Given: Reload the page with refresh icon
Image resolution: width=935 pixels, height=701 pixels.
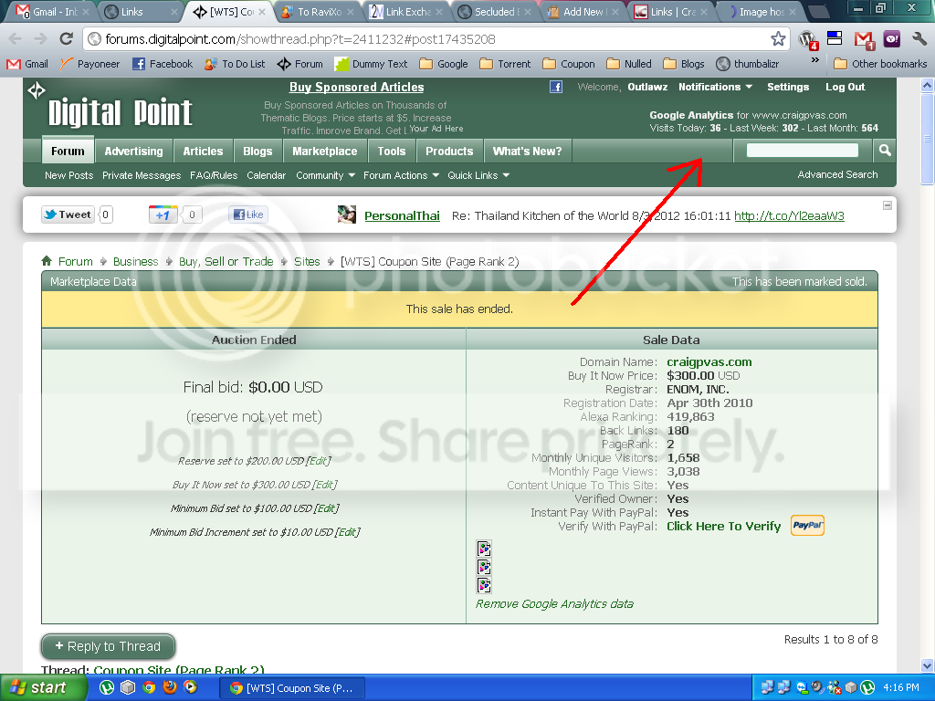Looking at the screenshot, I should (x=66, y=39).
